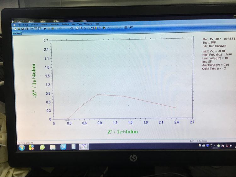Click the Hardware setup hand icon
The height and width of the screenshot is (177, 236).
[x=31, y=29]
